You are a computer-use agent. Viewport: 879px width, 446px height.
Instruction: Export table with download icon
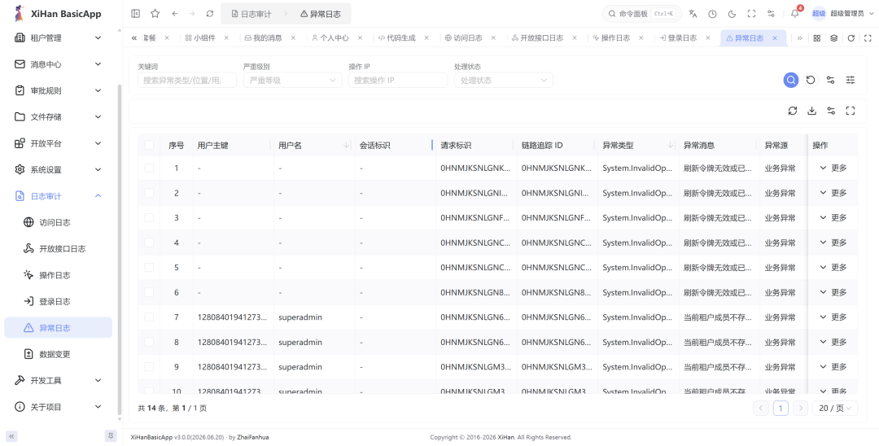tap(811, 111)
